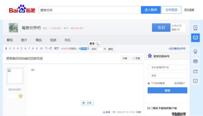Click the 签到 sign-in button

(x=161, y=27)
